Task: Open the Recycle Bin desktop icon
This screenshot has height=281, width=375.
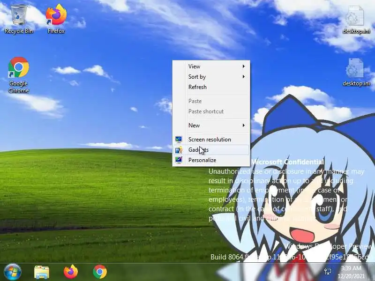Action: 19,19
